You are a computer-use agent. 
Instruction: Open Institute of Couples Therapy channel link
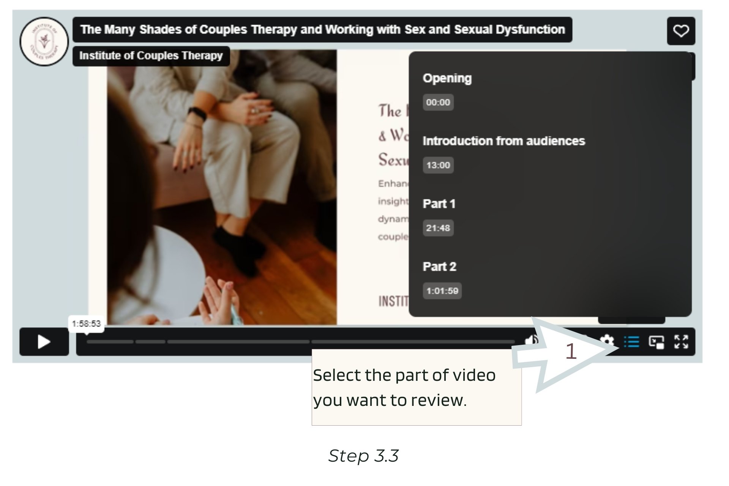point(151,56)
